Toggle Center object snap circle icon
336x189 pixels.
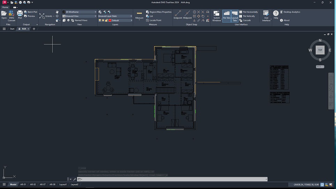point(194,12)
